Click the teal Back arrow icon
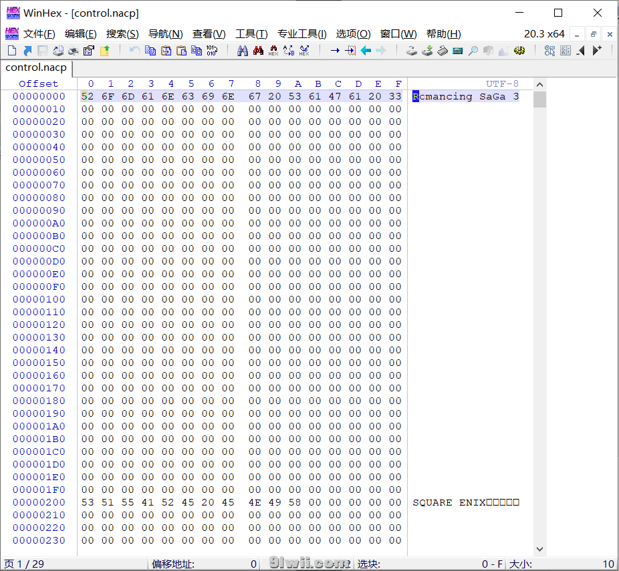 pyautogui.click(x=366, y=51)
